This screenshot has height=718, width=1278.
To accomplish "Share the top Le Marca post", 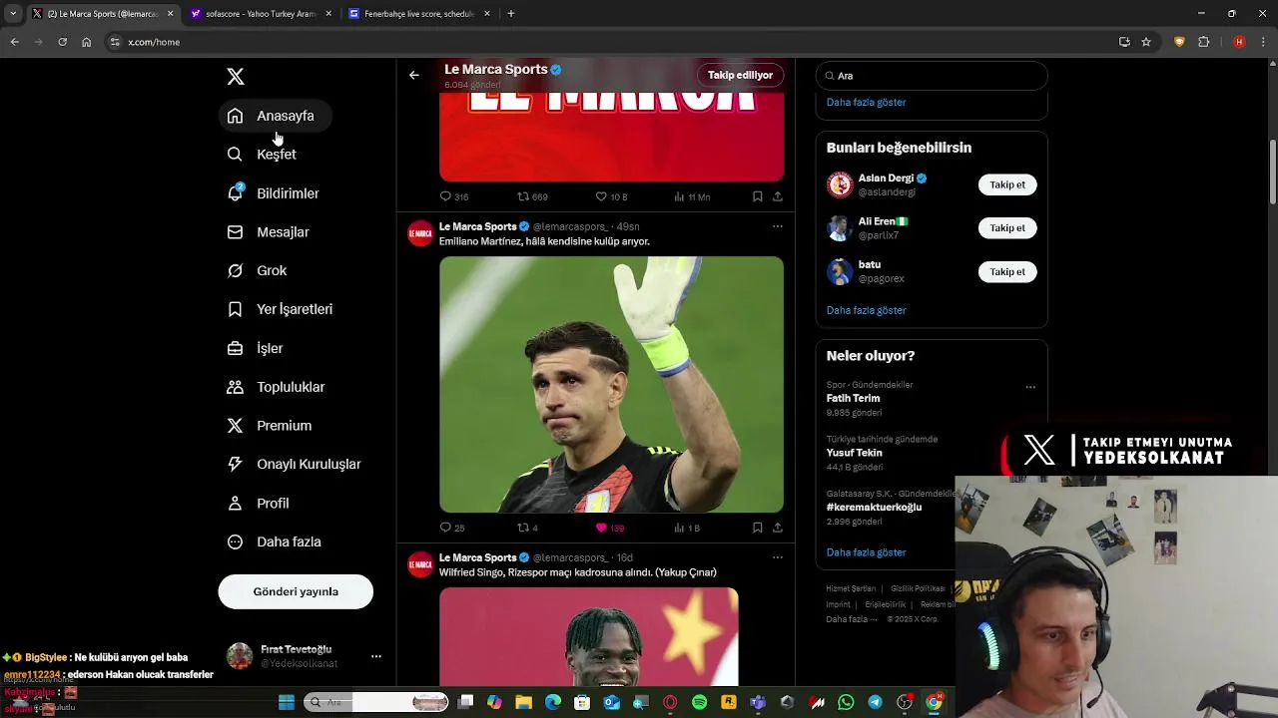I will (778, 196).
